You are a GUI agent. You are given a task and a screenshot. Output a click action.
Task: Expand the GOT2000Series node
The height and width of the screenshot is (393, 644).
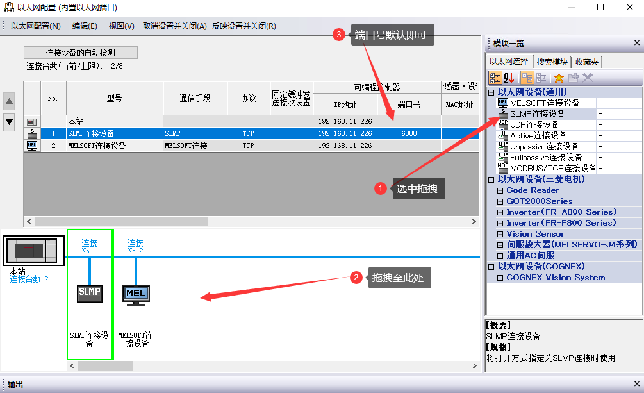[500, 201]
